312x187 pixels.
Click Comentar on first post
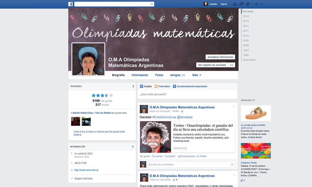(x=157, y=156)
